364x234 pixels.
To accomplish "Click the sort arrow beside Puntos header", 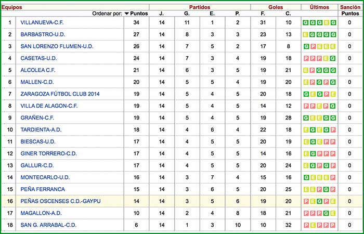I will coord(127,14).
